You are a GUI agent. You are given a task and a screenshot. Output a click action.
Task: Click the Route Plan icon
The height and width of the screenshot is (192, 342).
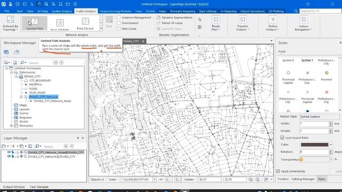click(216, 19)
